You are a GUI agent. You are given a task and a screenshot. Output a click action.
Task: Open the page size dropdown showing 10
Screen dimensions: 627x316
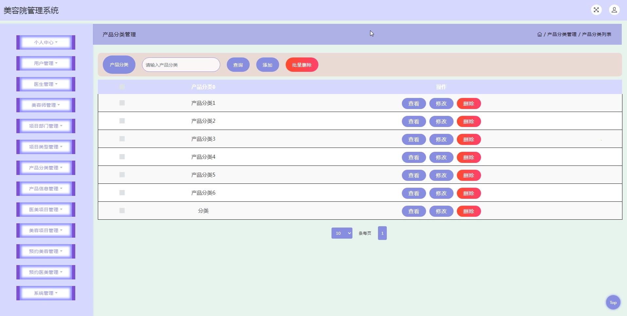[342, 233]
